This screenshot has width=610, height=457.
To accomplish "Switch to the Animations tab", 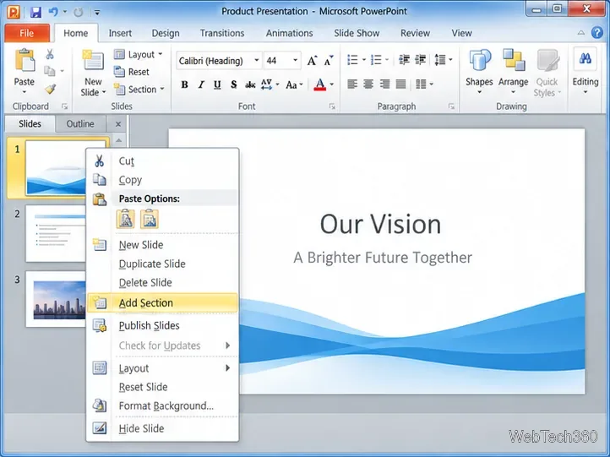I will point(289,33).
